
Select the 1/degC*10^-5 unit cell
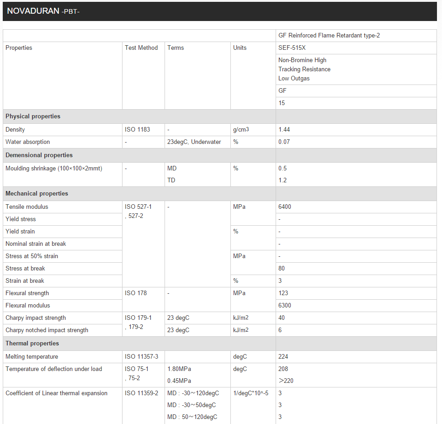pyautogui.click(x=253, y=406)
